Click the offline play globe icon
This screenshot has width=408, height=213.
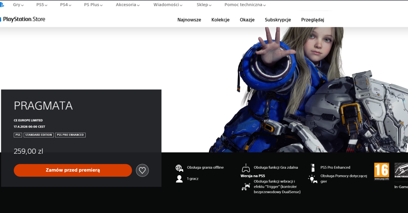pos(179,167)
